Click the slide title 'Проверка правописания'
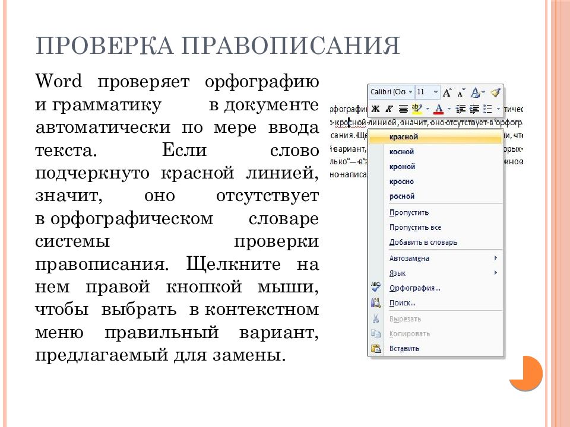 pos(218,46)
